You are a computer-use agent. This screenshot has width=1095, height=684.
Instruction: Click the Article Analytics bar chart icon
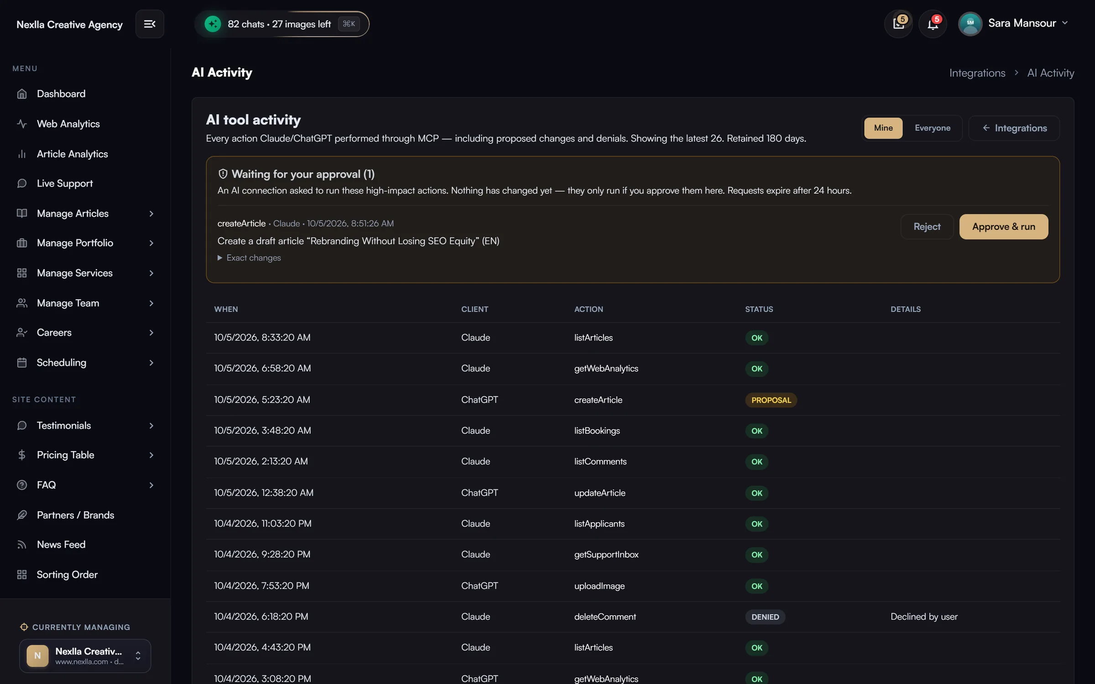coord(22,154)
